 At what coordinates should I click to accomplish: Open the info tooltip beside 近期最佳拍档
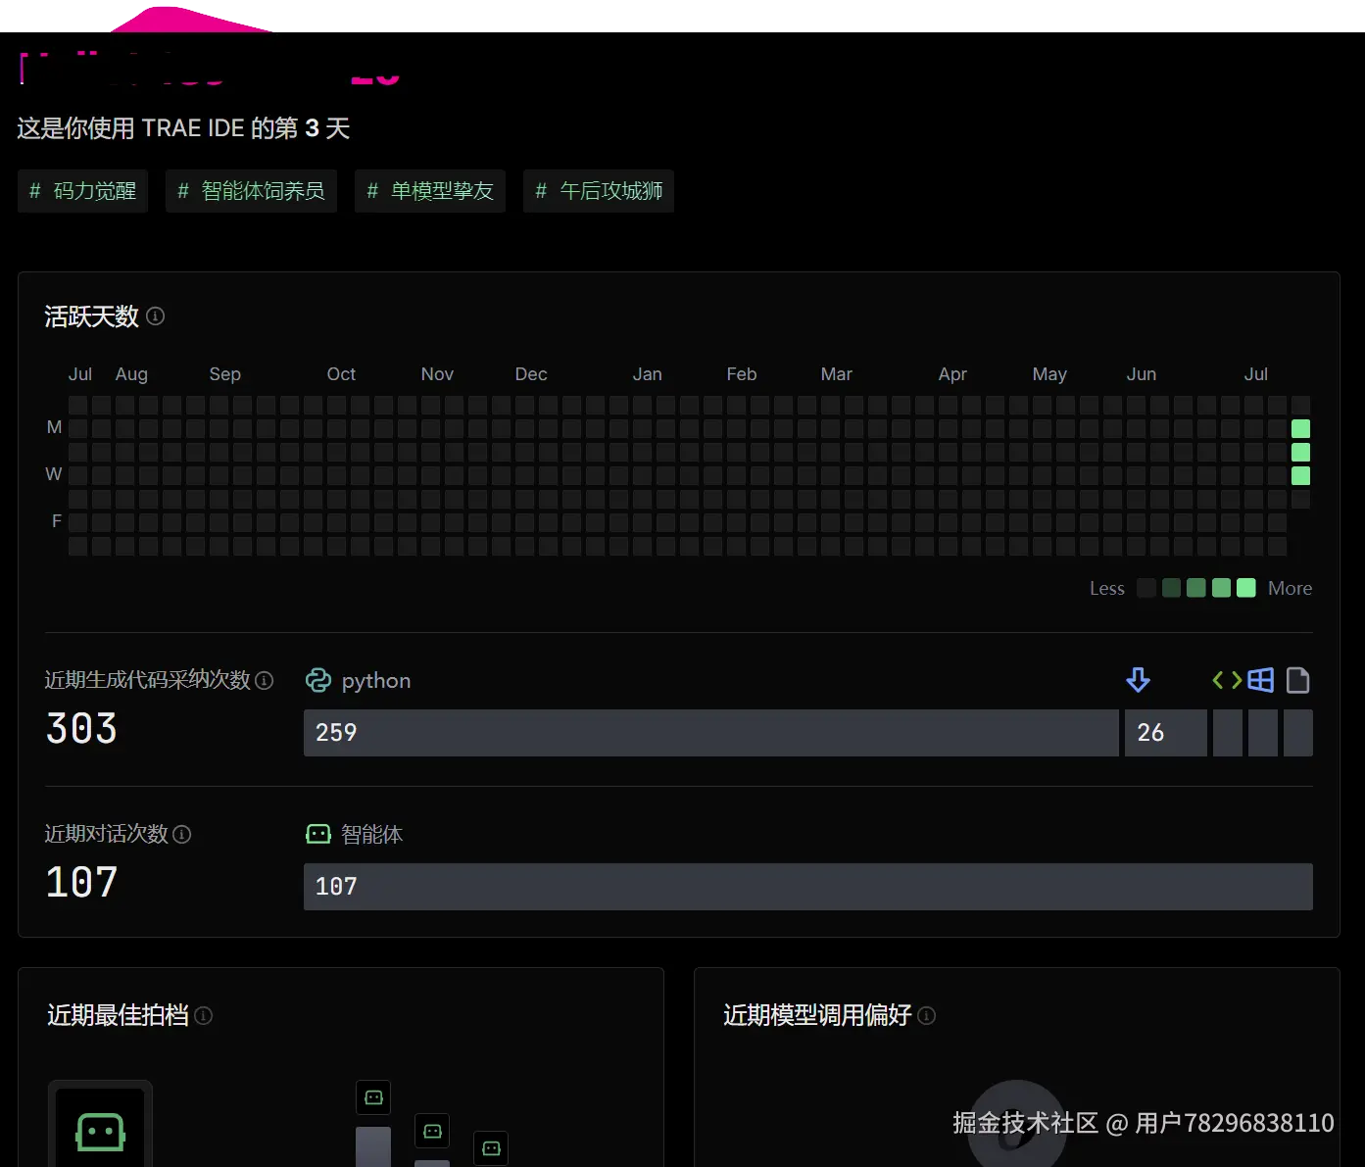pos(204,1016)
